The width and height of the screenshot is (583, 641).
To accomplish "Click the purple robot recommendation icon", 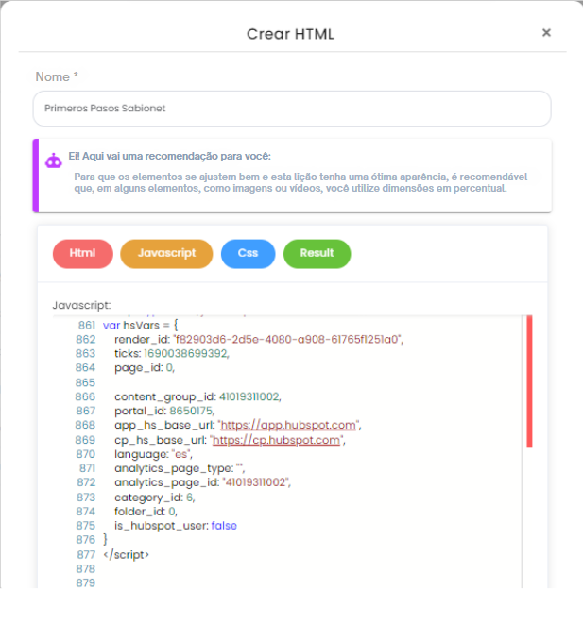I will point(54,160).
